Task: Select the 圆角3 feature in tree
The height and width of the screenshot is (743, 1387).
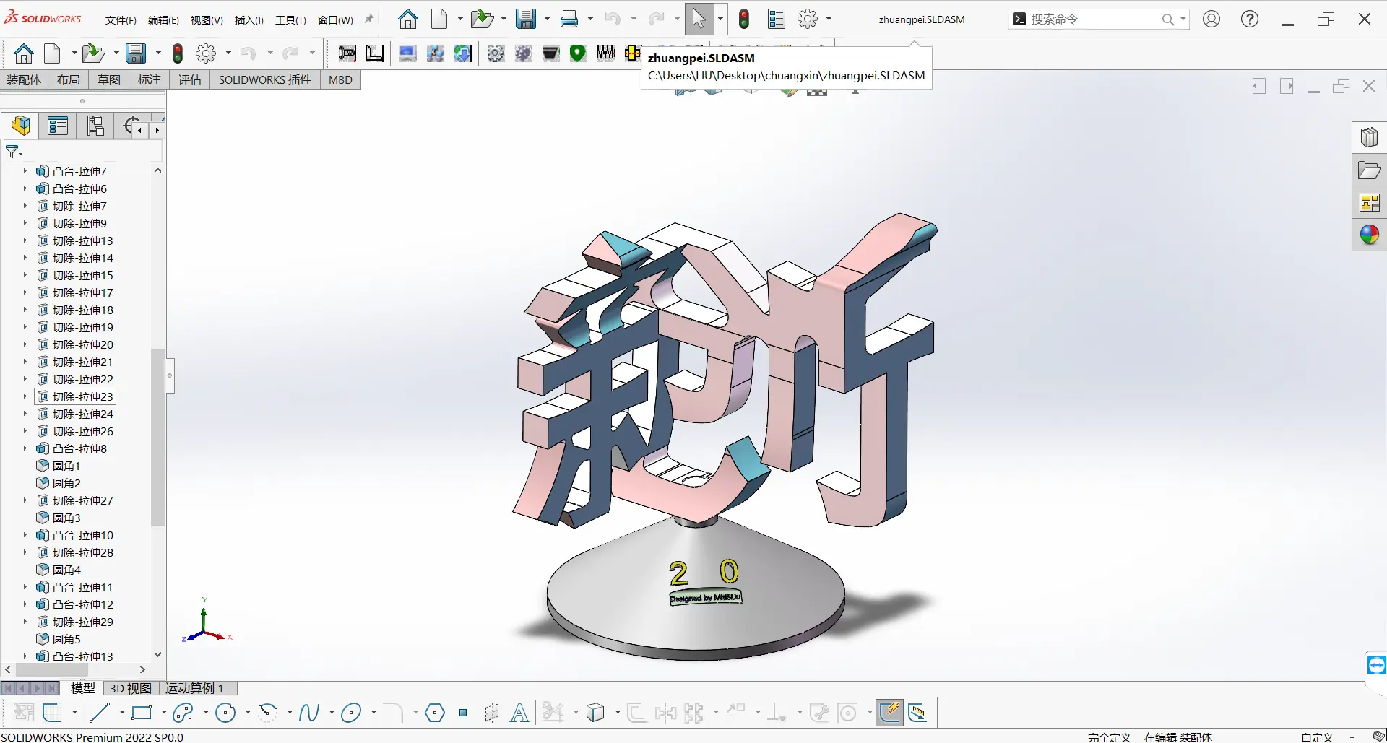Action: point(66,518)
